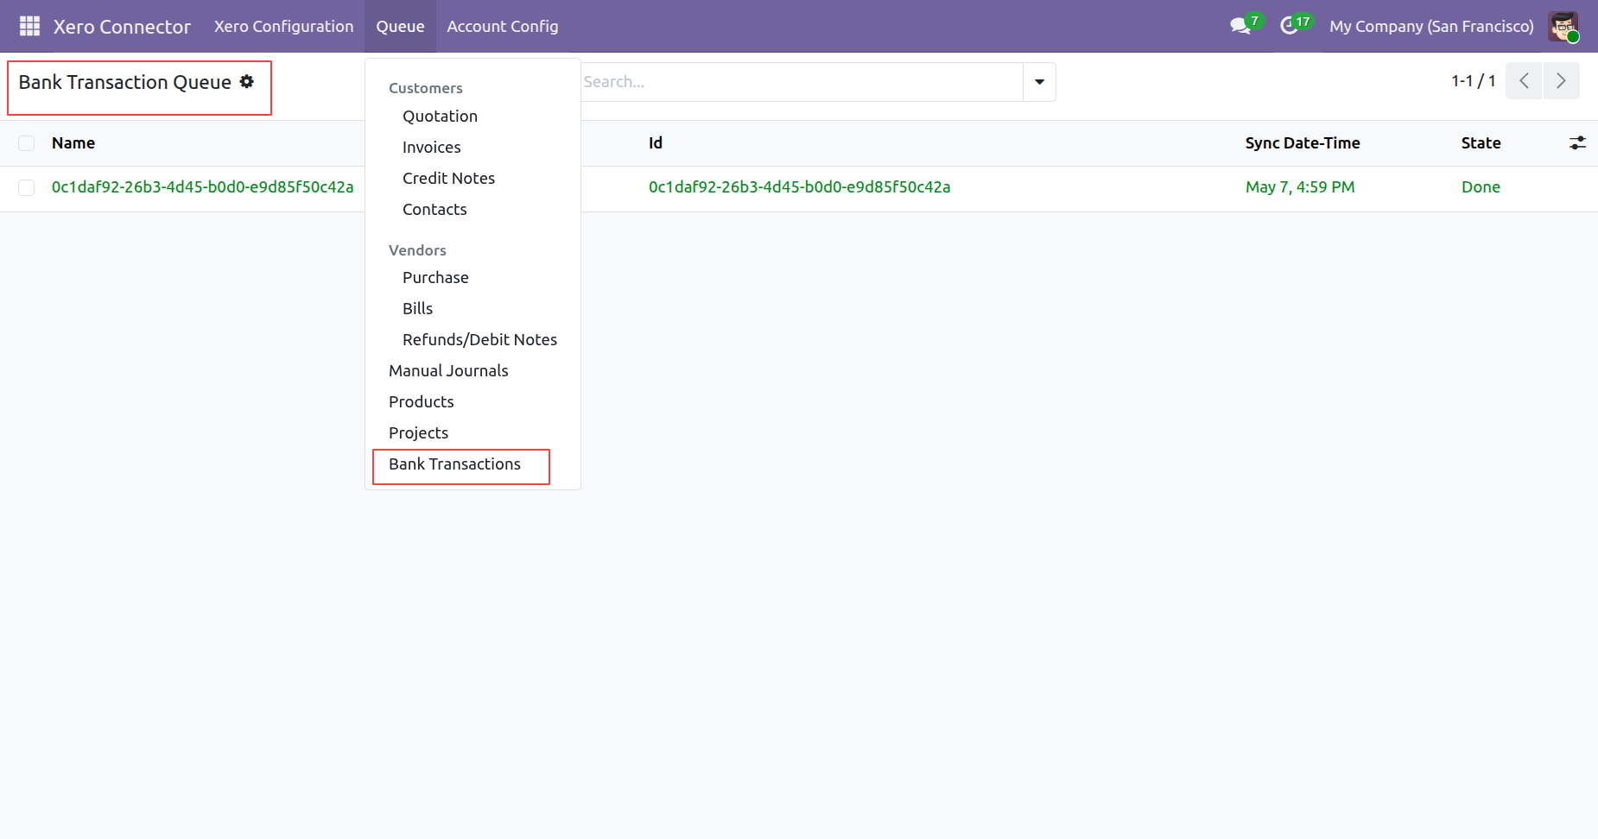This screenshot has width=1598, height=839.
Task: Open Contacts queue entry
Action: point(434,209)
